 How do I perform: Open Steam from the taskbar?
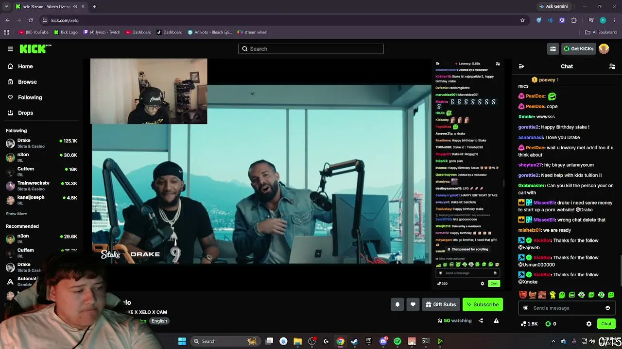tap(354, 341)
